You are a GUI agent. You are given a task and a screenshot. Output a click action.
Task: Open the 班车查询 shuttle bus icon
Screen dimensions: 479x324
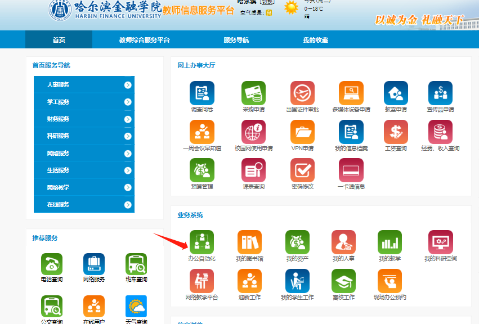click(x=136, y=264)
